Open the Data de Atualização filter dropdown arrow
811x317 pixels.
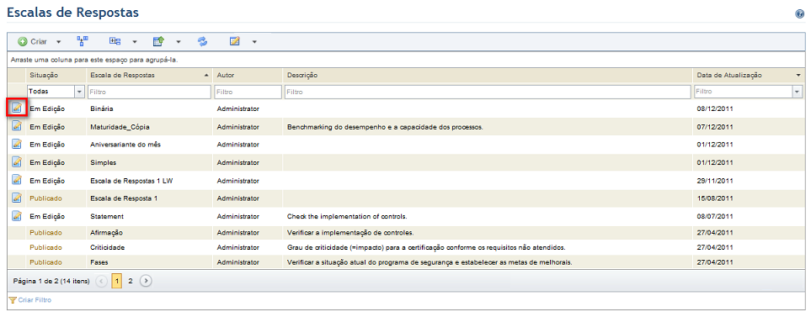[797, 92]
